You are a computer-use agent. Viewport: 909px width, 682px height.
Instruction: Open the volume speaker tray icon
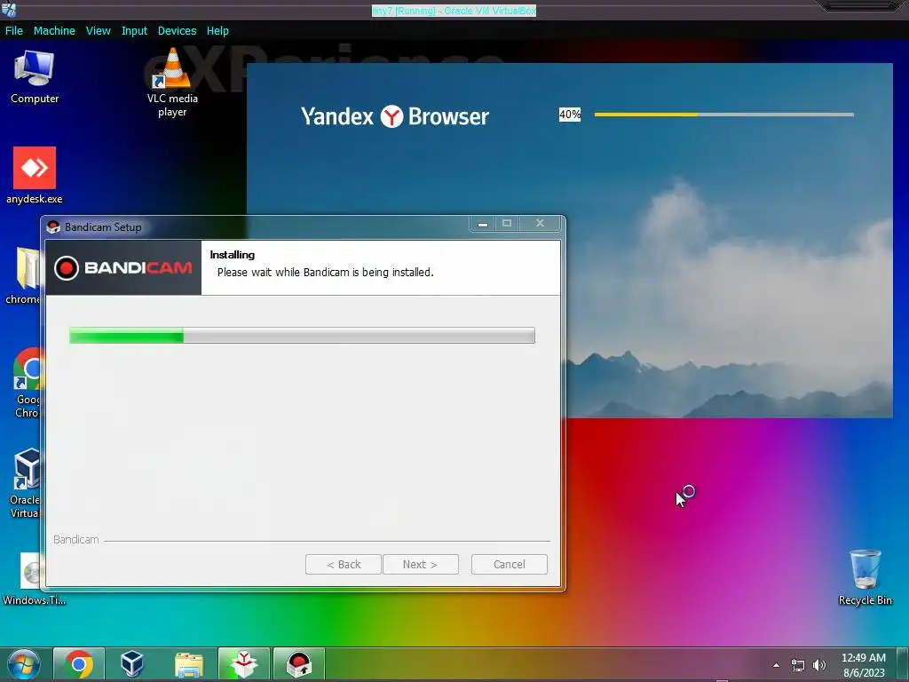tap(818, 665)
